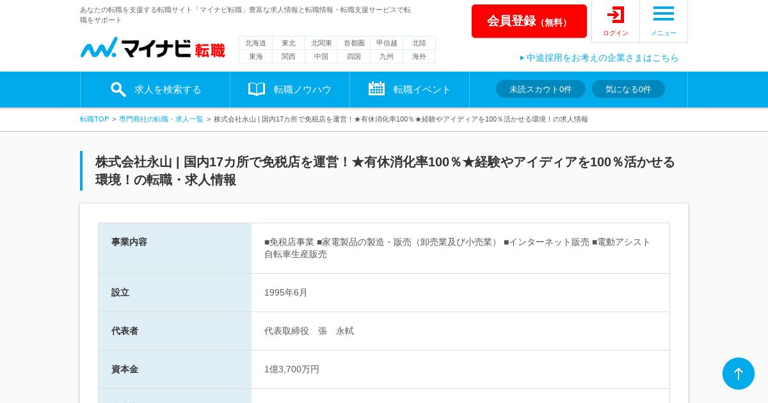Click the calendar event icon

[376, 89]
